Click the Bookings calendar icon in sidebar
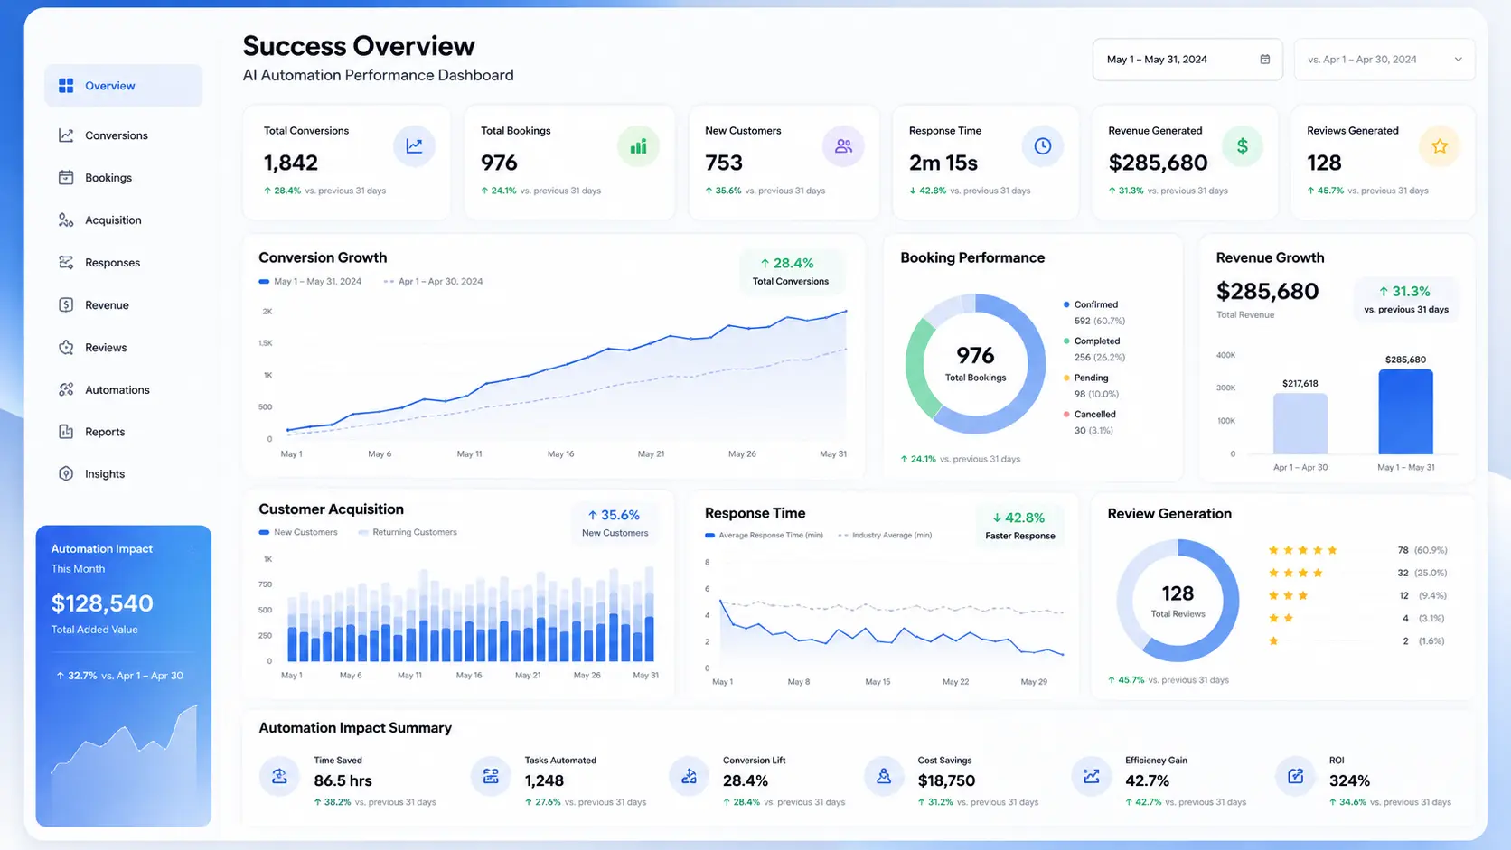 click(66, 178)
